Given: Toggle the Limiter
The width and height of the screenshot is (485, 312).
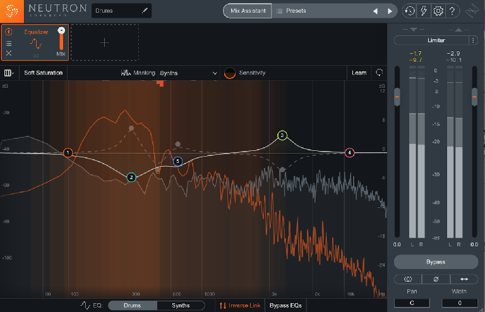Looking at the screenshot, I should [x=432, y=40].
